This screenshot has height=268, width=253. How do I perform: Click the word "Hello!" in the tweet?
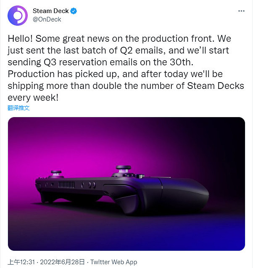tap(20, 38)
